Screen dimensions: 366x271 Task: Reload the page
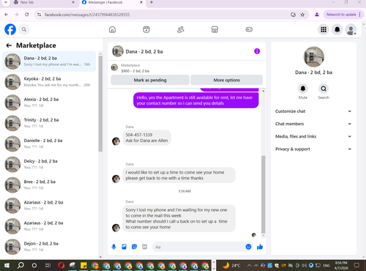coord(27,15)
